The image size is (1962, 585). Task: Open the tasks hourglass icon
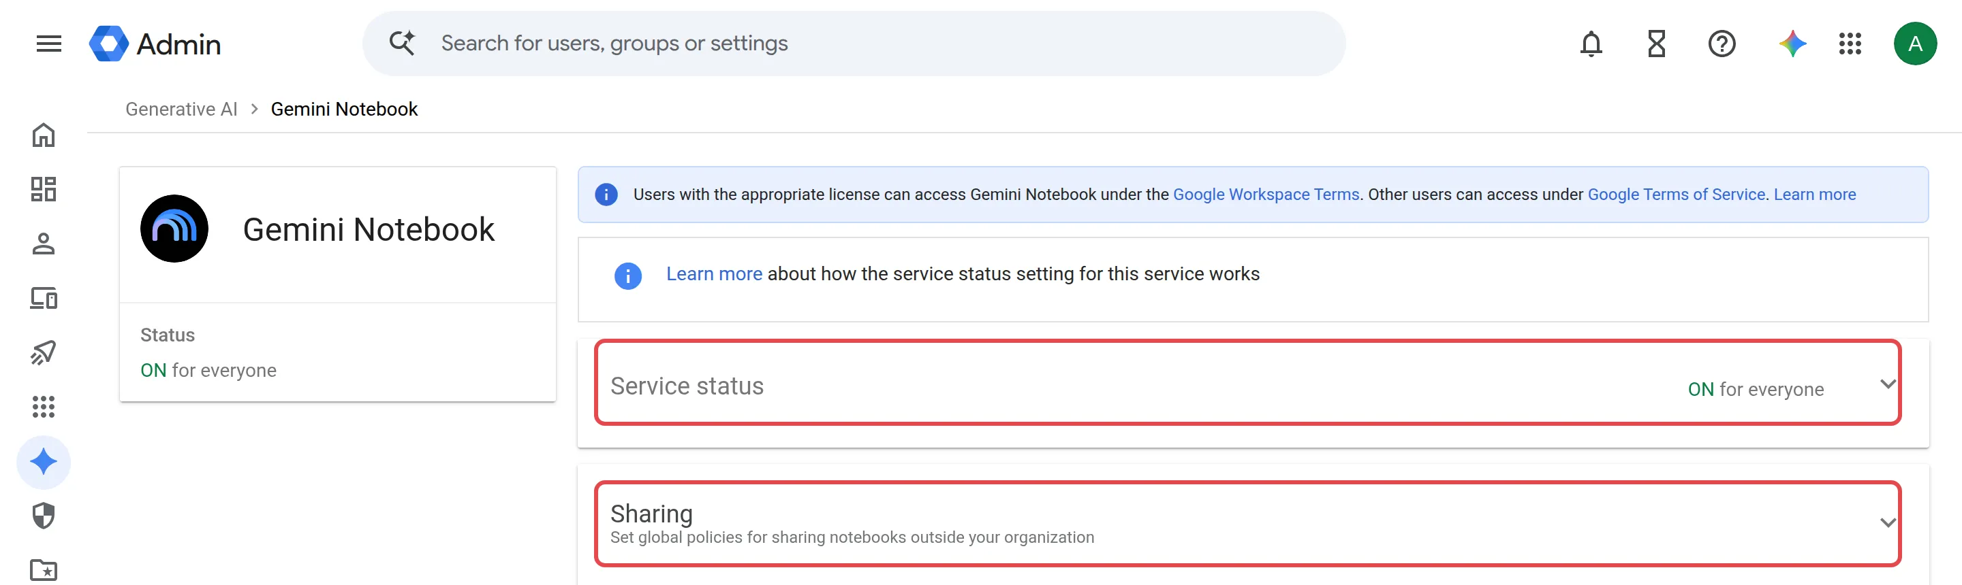pyautogui.click(x=1656, y=44)
